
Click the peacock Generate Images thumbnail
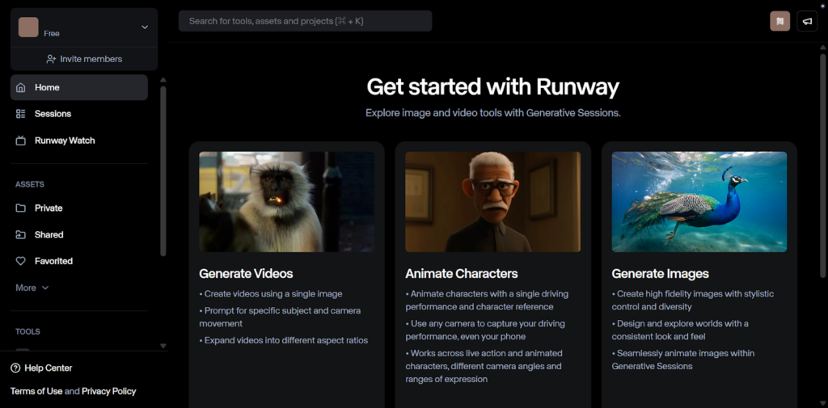[x=699, y=202]
